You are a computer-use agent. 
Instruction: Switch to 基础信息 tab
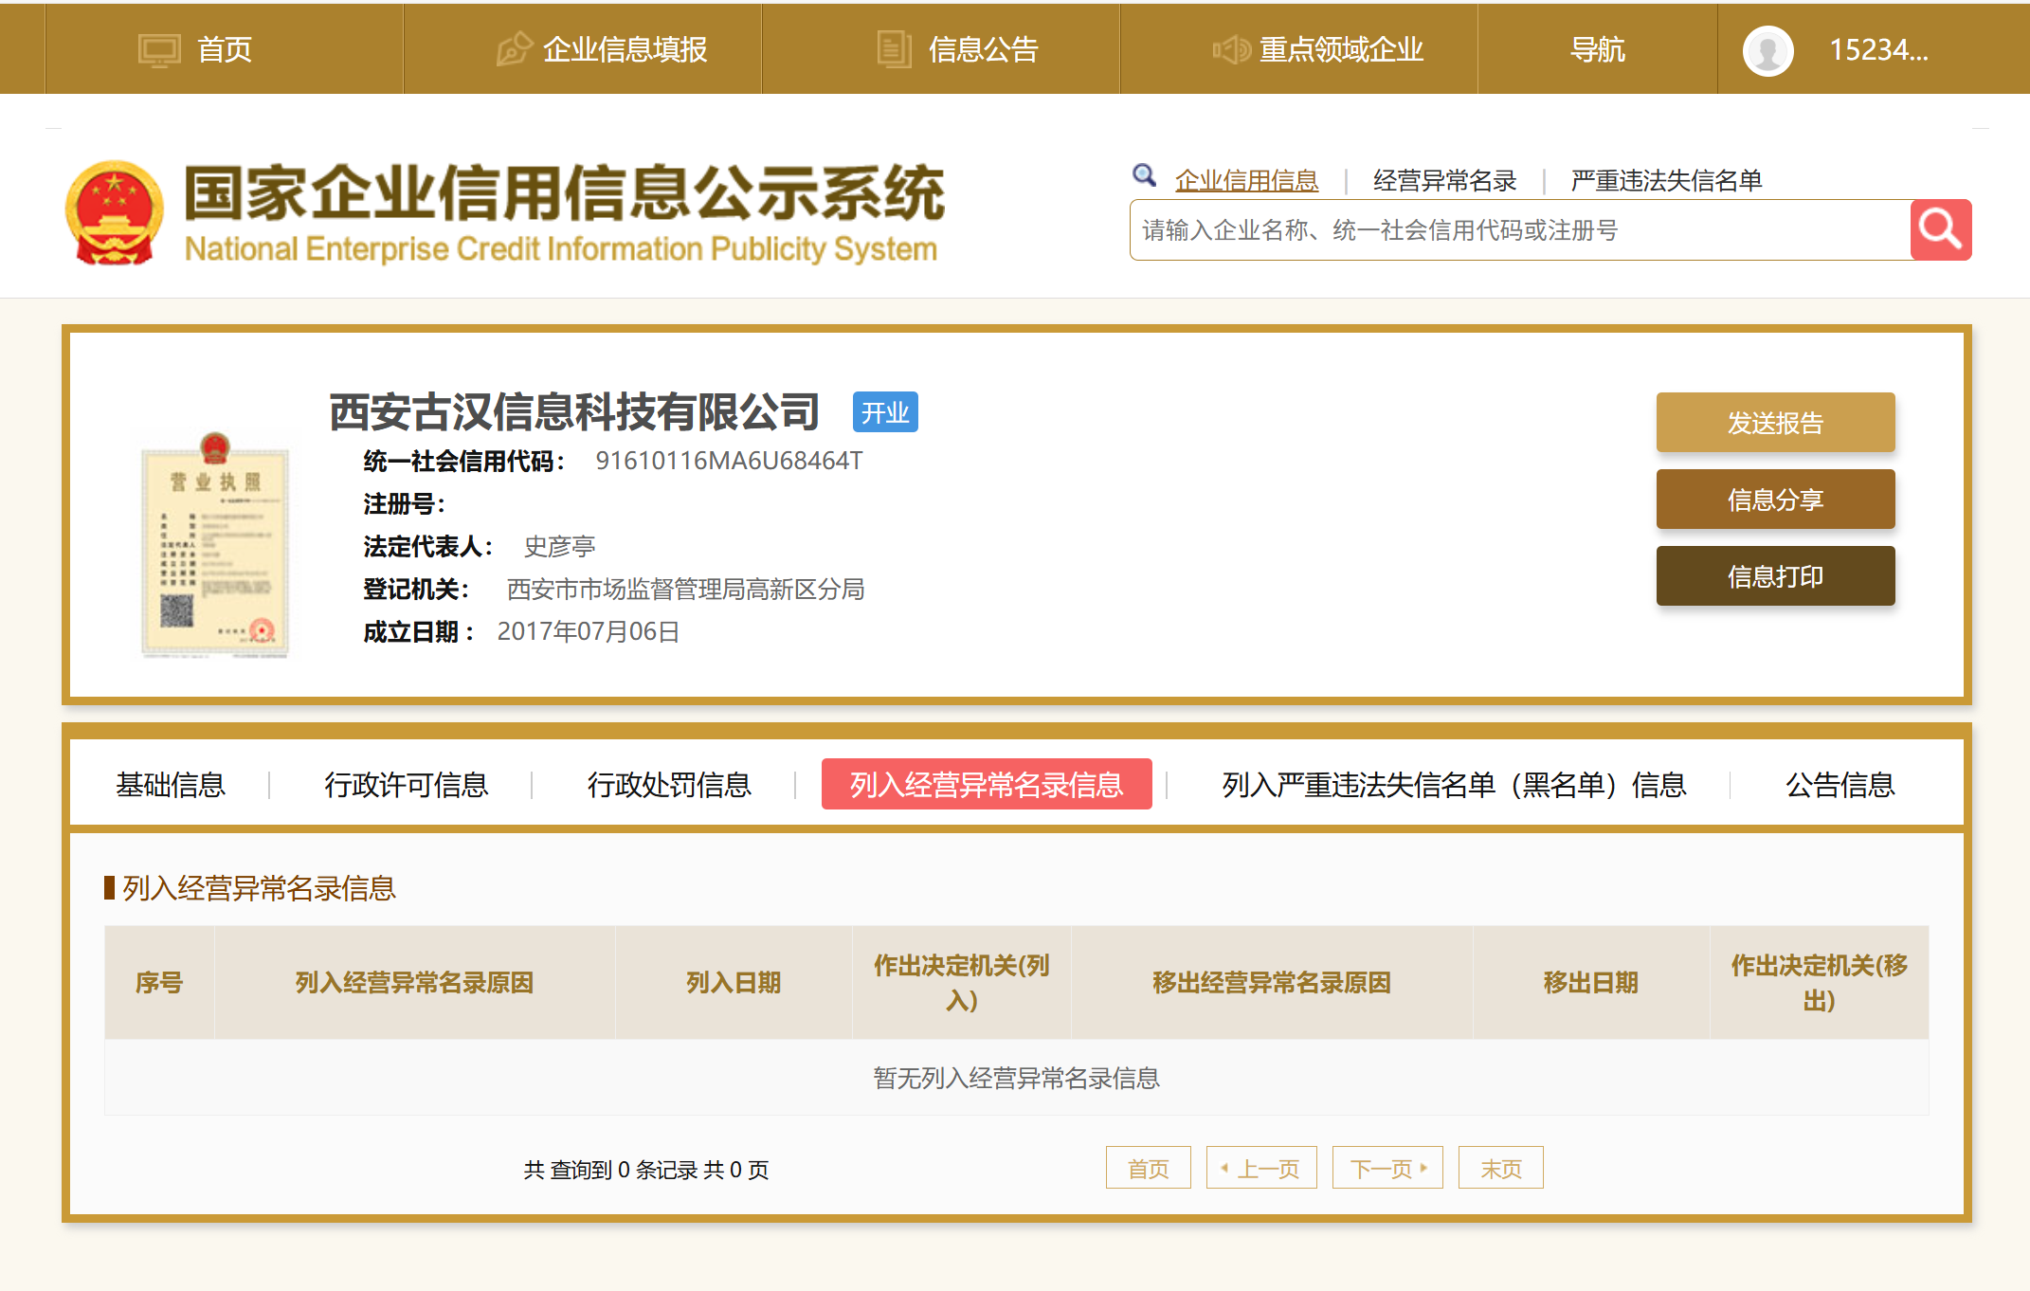[x=171, y=785]
